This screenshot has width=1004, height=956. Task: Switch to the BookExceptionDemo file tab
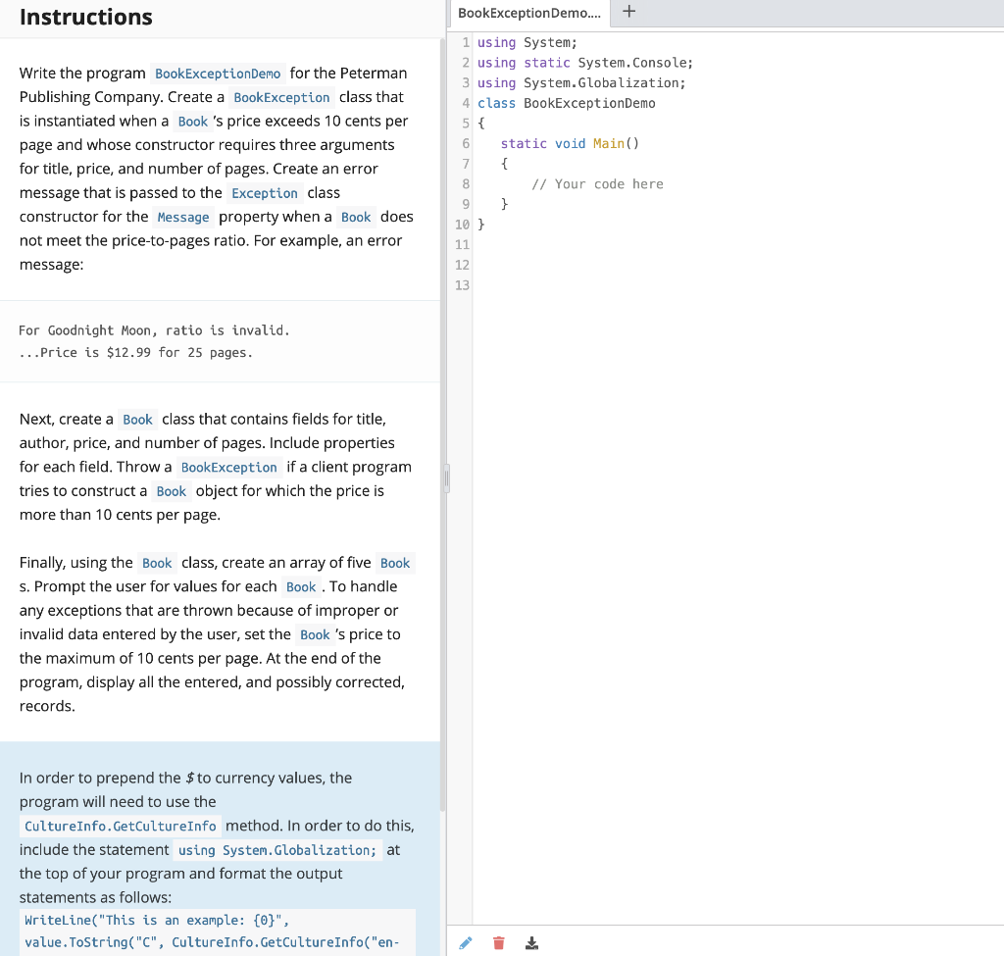click(528, 14)
